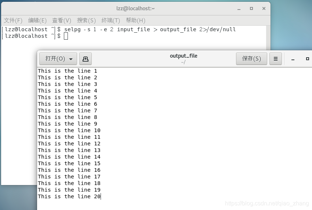Click text 'This is the line 12'
The width and height of the screenshot is (312, 210).
[69, 144]
